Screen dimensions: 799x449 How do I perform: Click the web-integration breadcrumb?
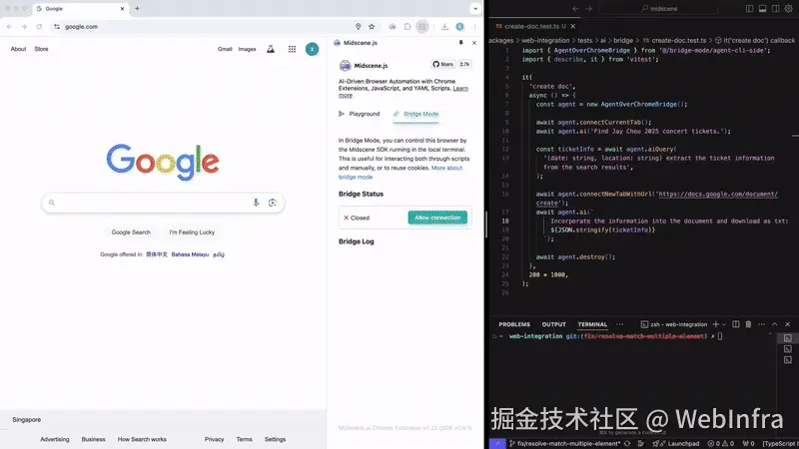pyautogui.click(x=545, y=40)
